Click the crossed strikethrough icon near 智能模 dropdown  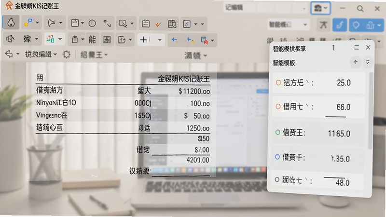coord(323,25)
